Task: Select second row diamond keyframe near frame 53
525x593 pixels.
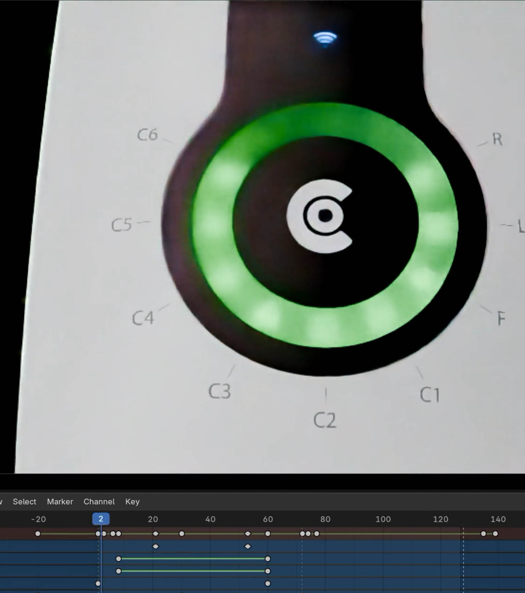Action: point(248,546)
